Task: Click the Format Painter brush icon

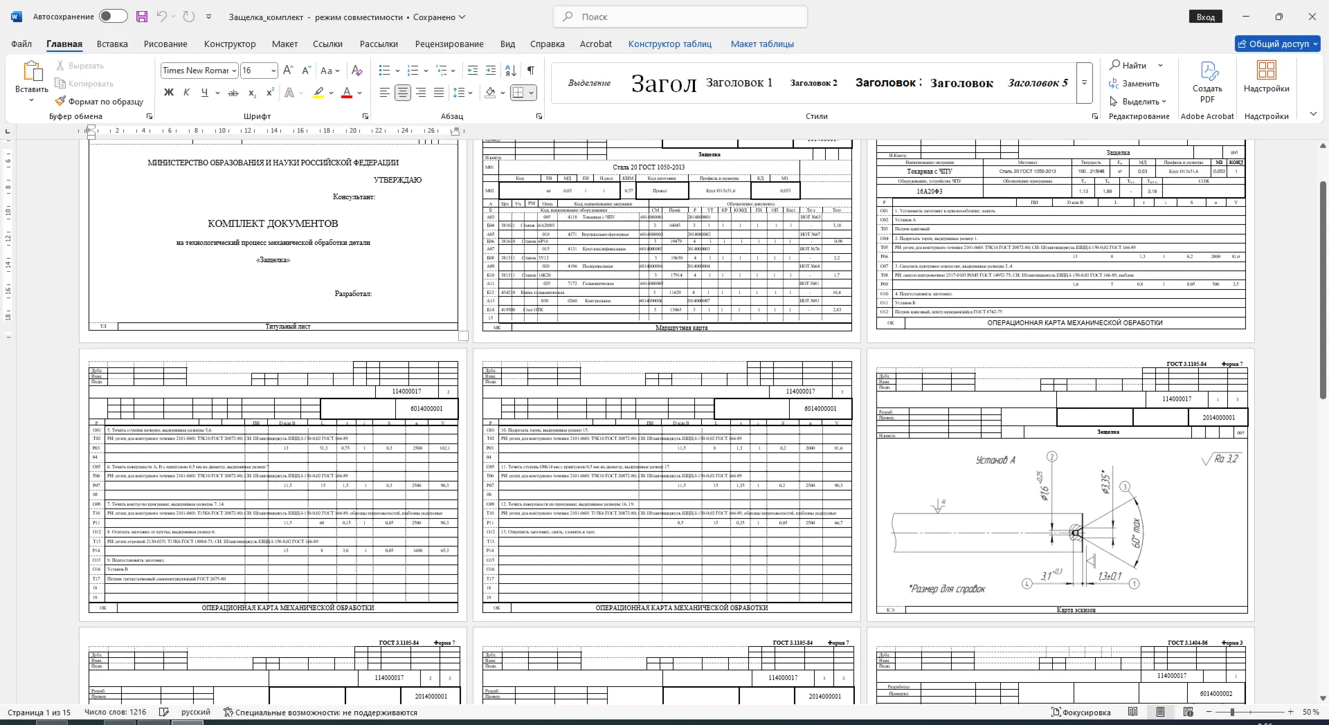Action: 60,101
